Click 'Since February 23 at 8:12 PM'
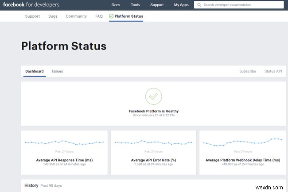 (x=154, y=115)
